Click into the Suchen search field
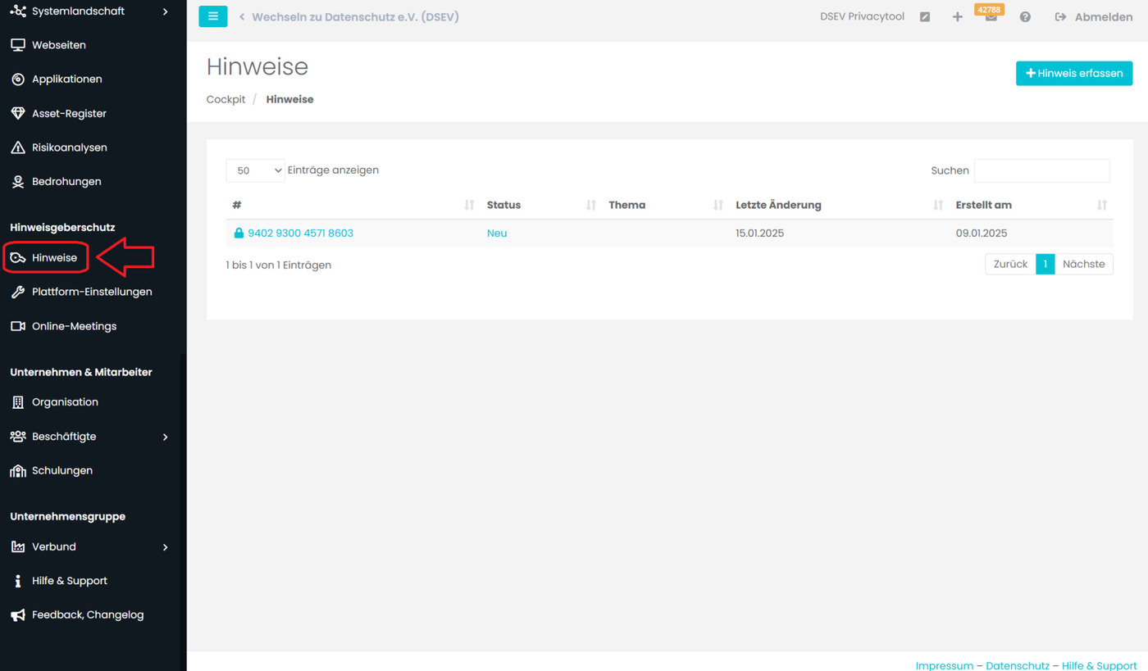Screen dimensions: 1148x671 click(1041, 170)
